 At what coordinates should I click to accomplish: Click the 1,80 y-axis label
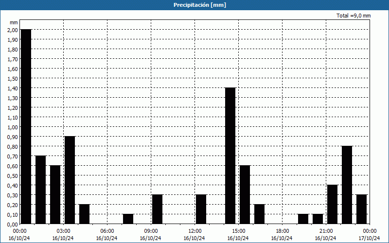(x=13, y=49)
